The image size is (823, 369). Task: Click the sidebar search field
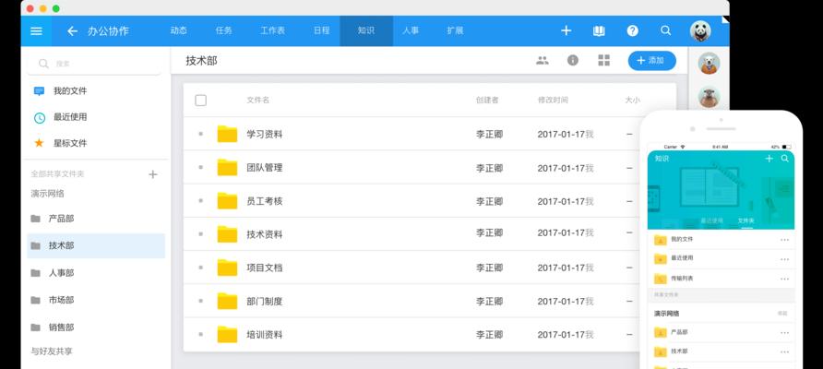[x=94, y=64]
